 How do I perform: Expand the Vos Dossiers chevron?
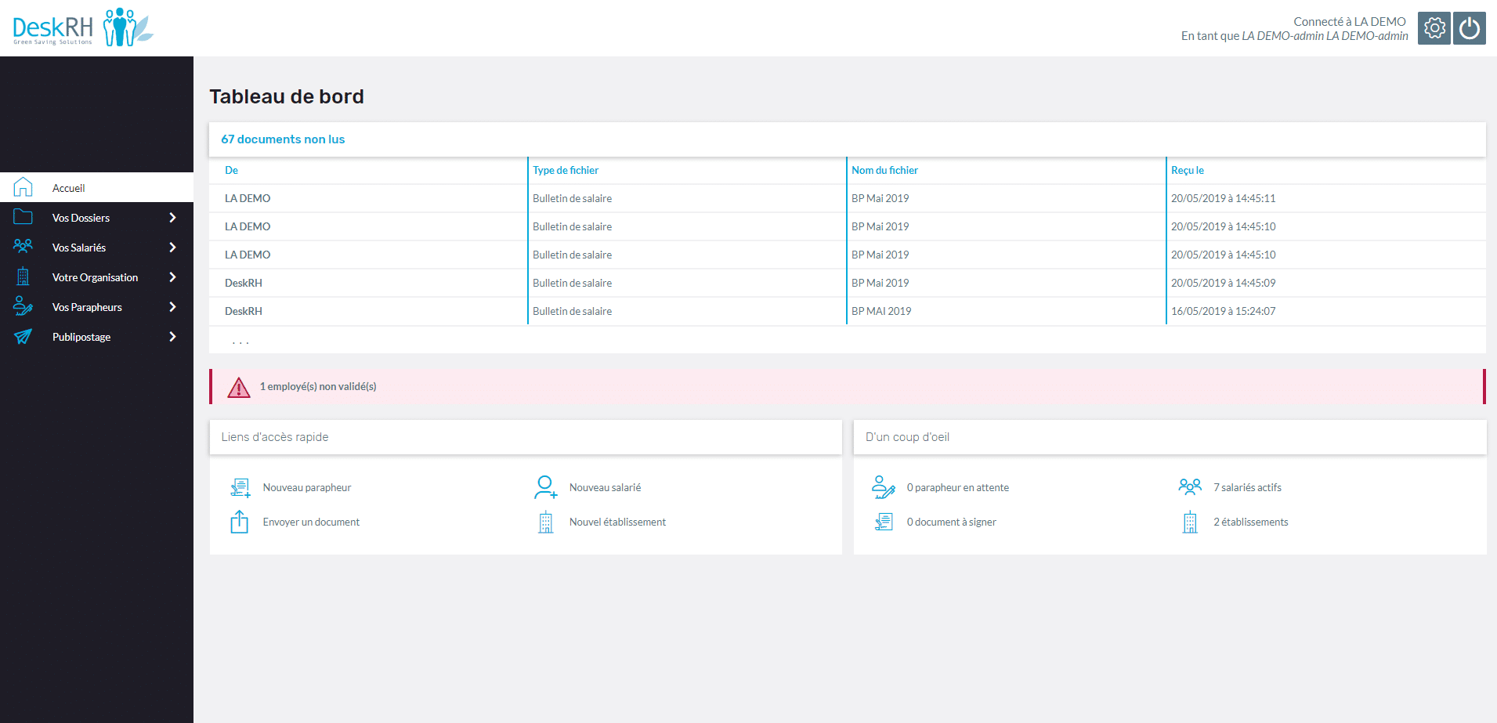(x=172, y=218)
